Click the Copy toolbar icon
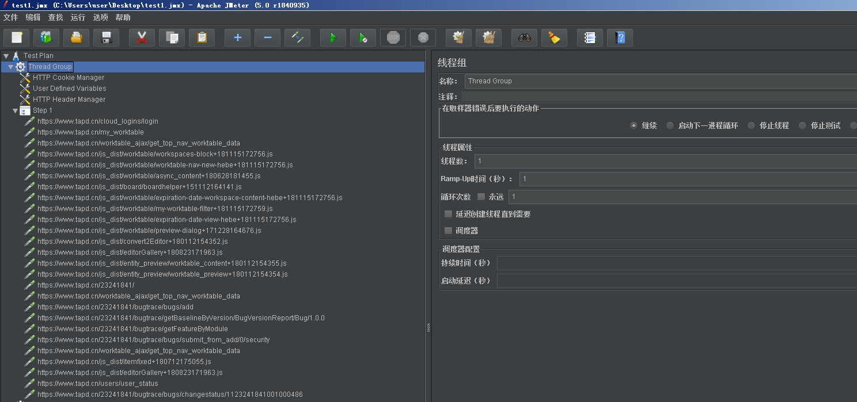The height and width of the screenshot is (402, 857). point(172,38)
